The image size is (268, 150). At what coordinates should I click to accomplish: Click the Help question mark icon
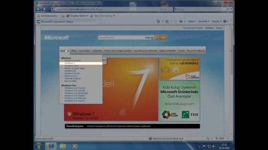[225, 21]
